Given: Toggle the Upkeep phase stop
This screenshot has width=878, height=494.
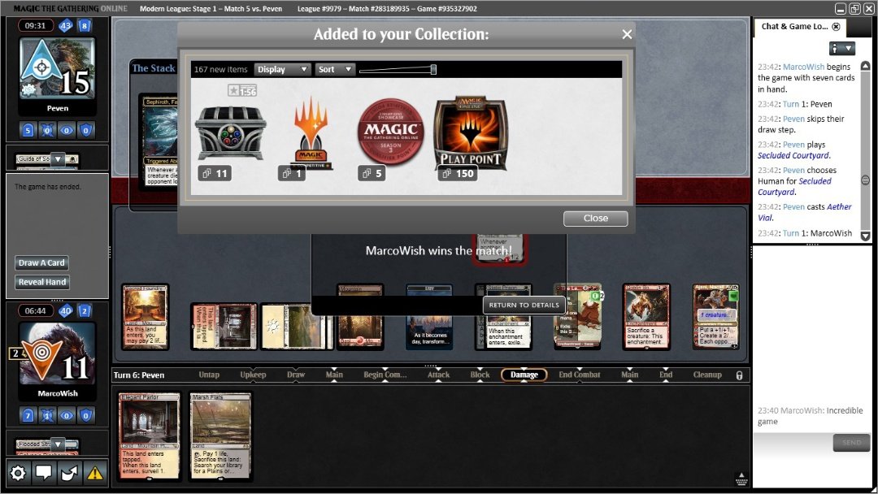Looking at the screenshot, I should coord(253,375).
